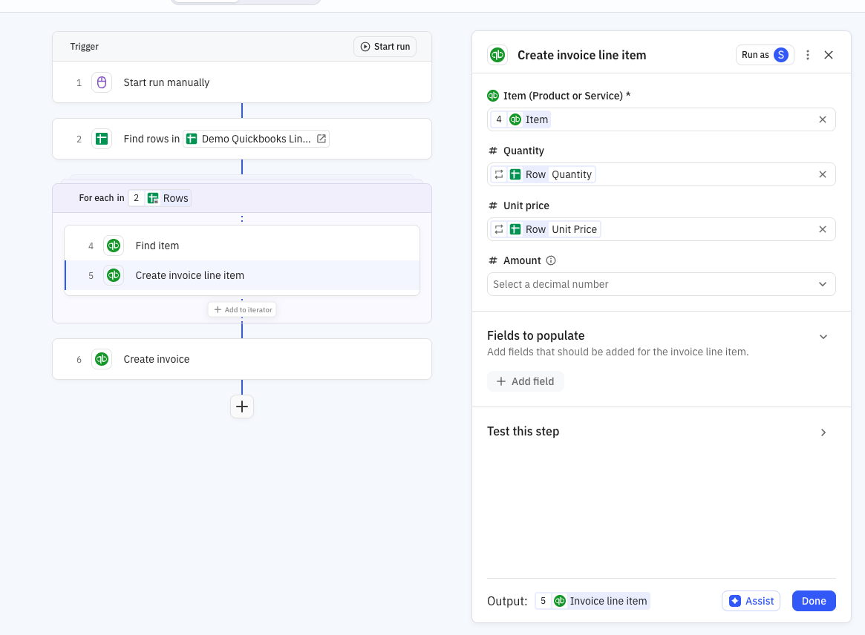This screenshot has width=865, height=635.
Task: Click the plus icon below Create invoice
Action: (242, 407)
